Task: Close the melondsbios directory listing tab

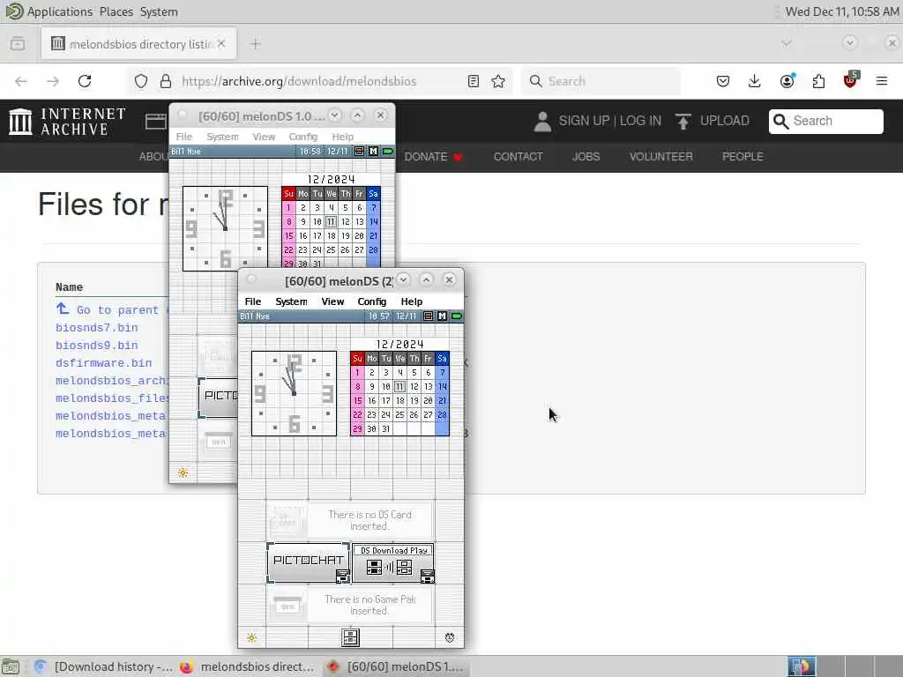Action: (x=221, y=44)
